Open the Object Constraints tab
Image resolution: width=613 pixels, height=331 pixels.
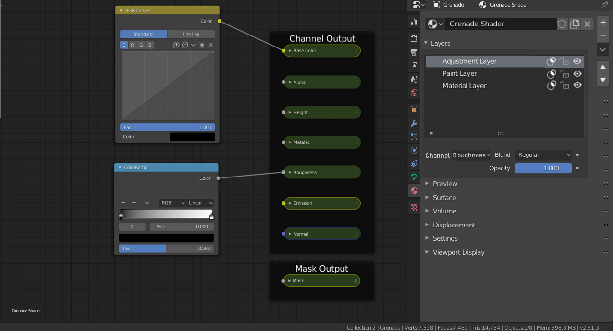414,164
